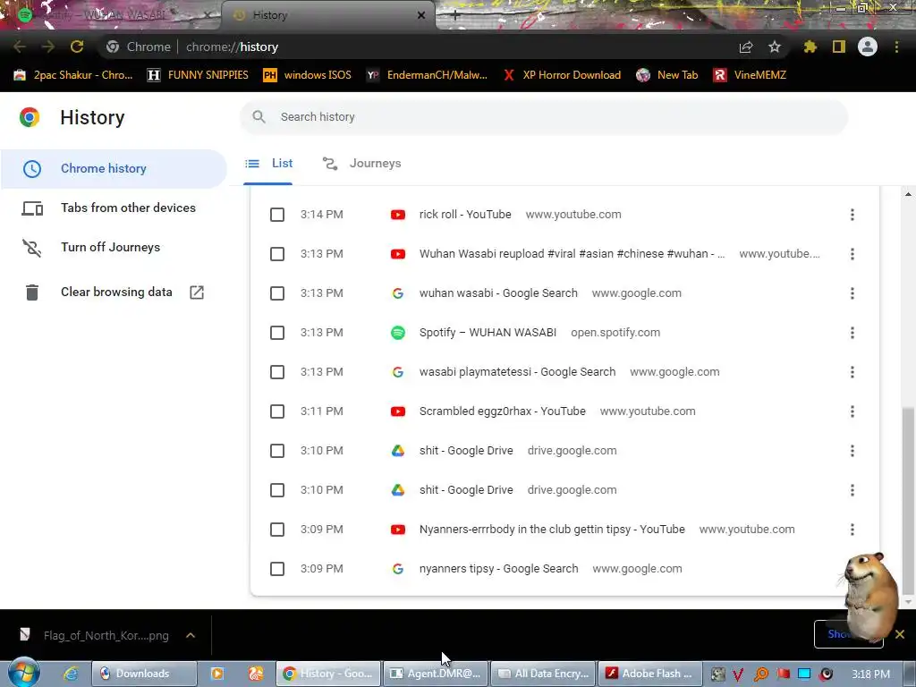Open the New Tab bookmark

tap(667, 75)
